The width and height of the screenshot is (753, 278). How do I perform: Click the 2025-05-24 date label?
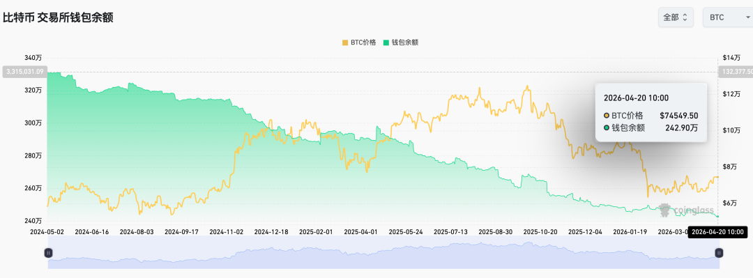pyautogui.click(x=406, y=231)
